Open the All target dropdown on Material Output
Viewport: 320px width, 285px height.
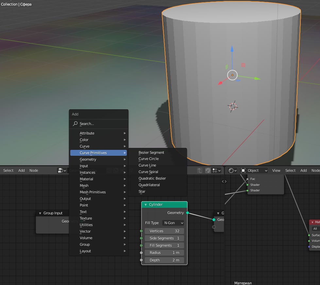316,229
